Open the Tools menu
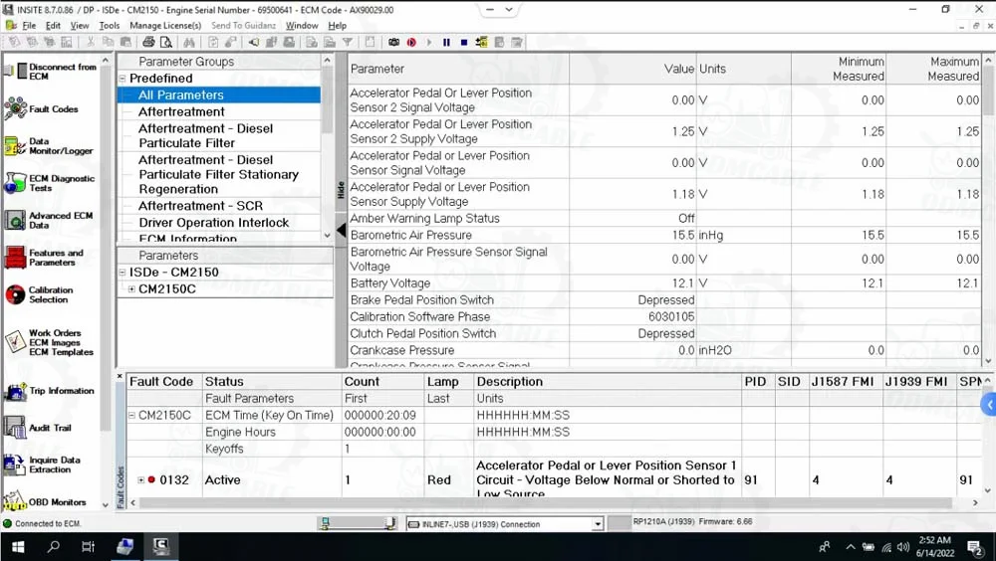Viewport: 996px width, 561px height. click(x=110, y=25)
